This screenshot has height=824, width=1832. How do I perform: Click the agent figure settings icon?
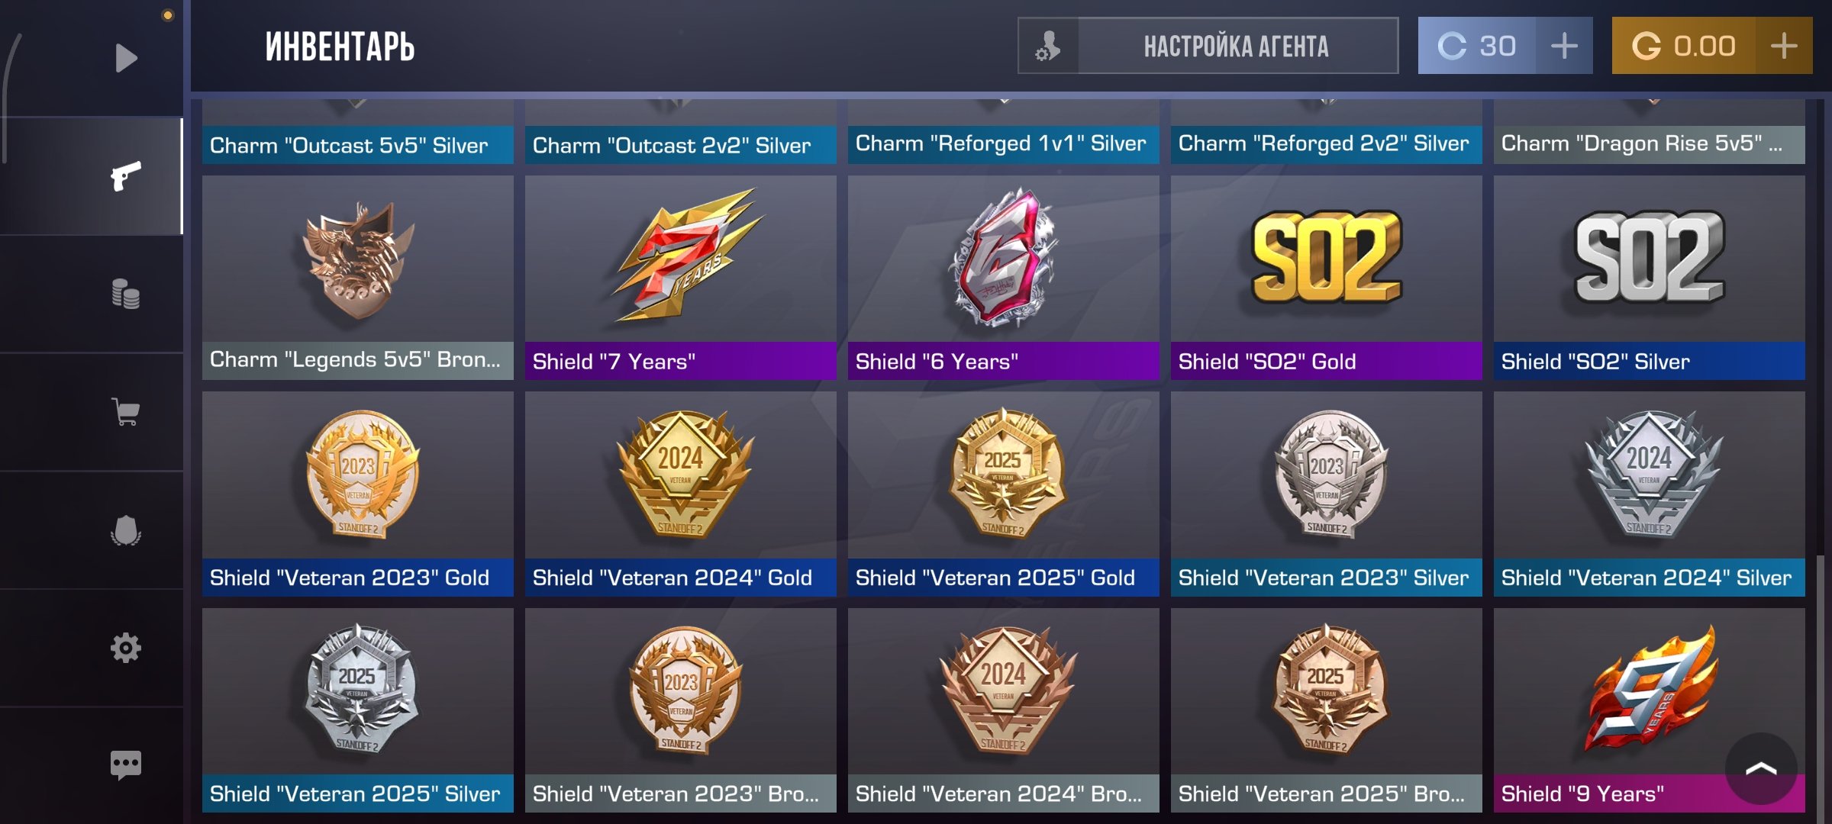(x=1048, y=46)
